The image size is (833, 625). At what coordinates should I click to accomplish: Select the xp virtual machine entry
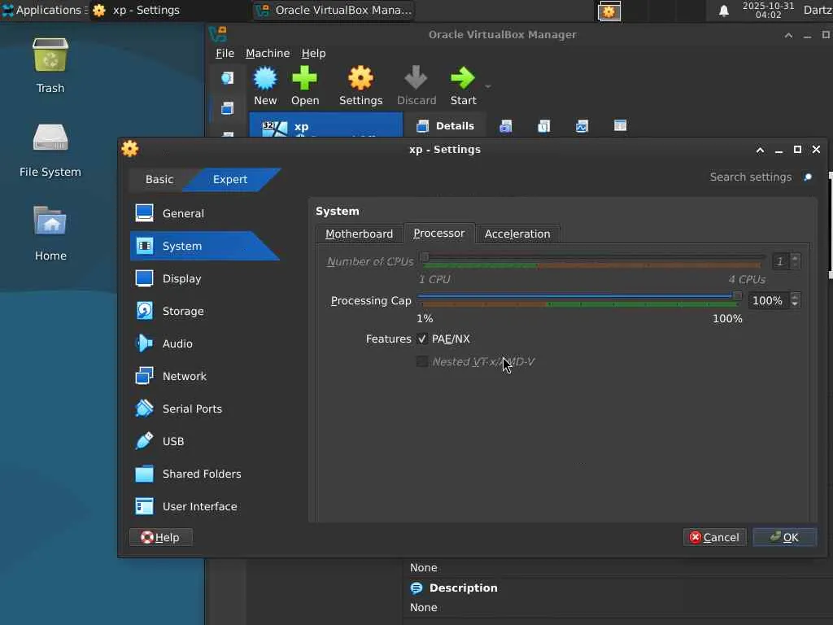click(x=326, y=126)
